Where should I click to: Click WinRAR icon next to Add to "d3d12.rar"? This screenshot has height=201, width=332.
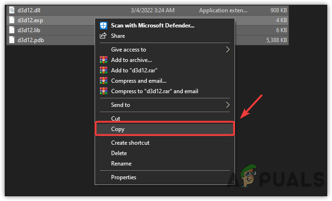pos(104,70)
